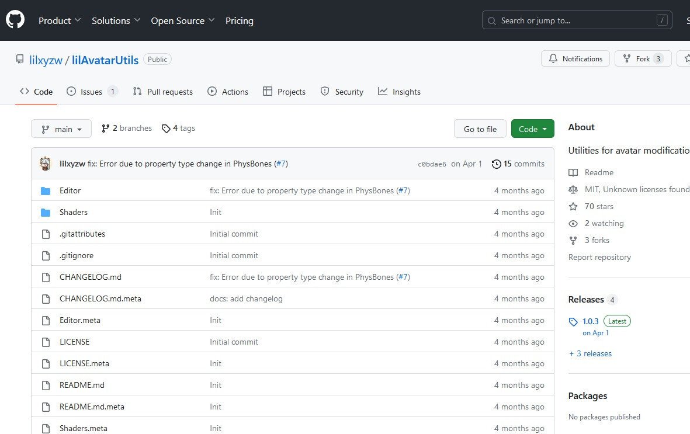Click the Report repository link
This screenshot has height=434, width=690.
point(599,257)
